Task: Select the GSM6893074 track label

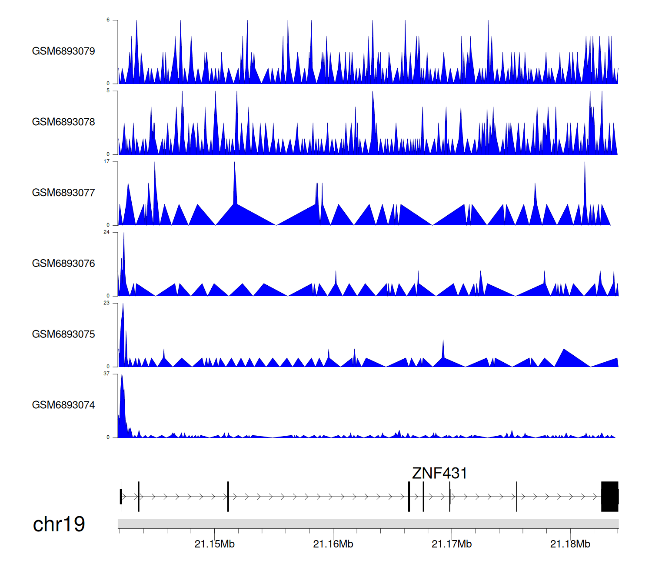Action: tap(63, 405)
